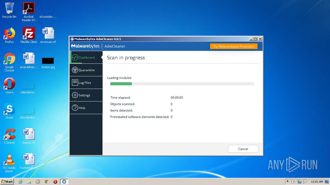330x185 pixels.
Task: Launch Chrome from the taskbar
Action: coord(47,182)
